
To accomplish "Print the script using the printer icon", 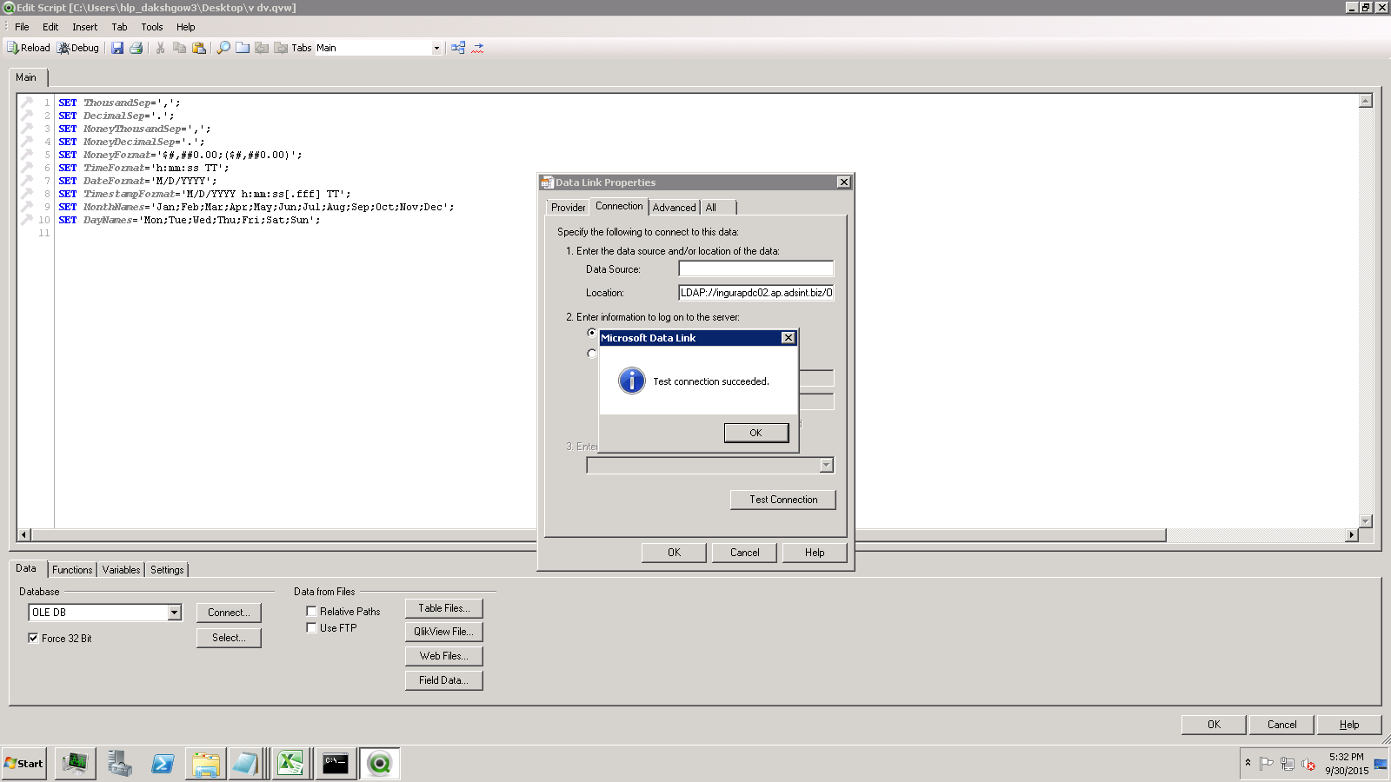I will point(136,48).
